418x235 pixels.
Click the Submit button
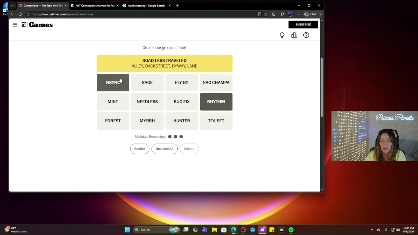click(x=189, y=149)
